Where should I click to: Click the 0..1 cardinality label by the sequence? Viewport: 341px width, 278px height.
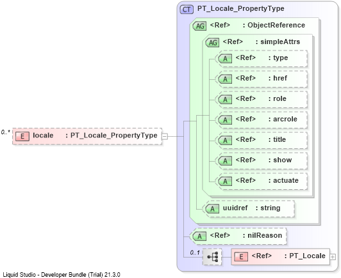(195, 252)
